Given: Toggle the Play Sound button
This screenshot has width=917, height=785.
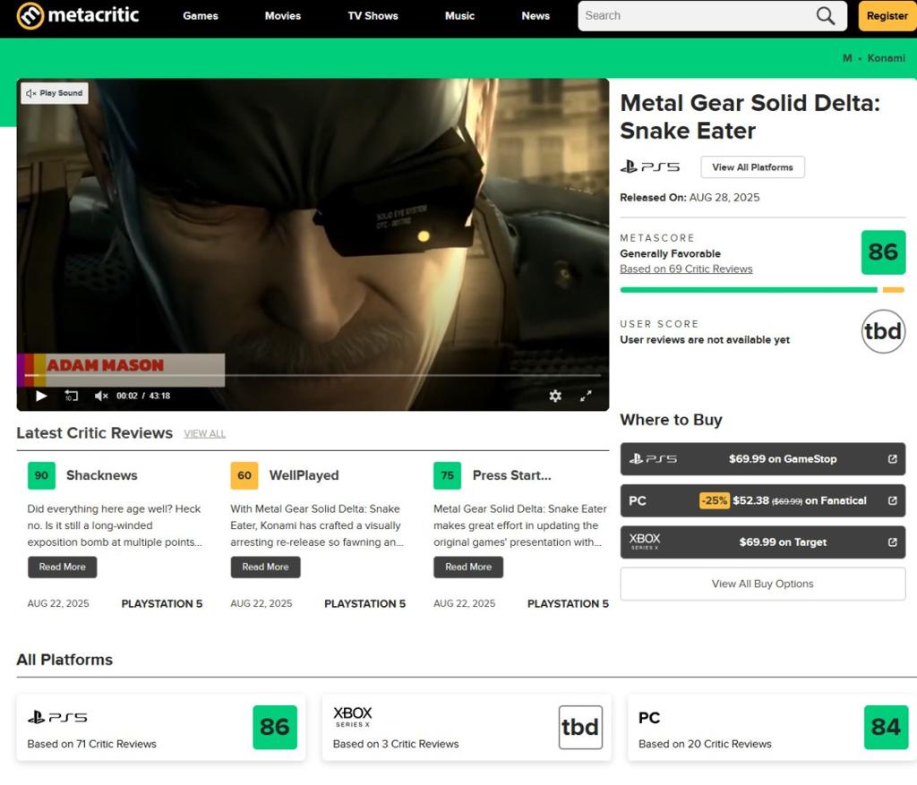Looking at the screenshot, I should pyautogui.click(x=55, y=93).
